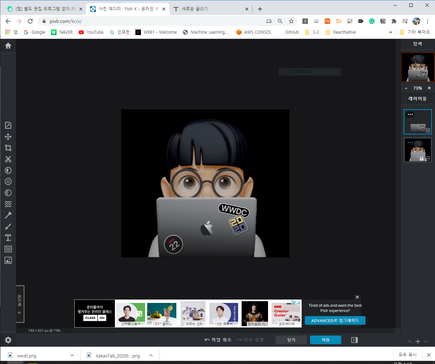The width and height of the screenshot is (435, 364).
Task: Open Chrome three-dot menu
Action: pos(428,21)
